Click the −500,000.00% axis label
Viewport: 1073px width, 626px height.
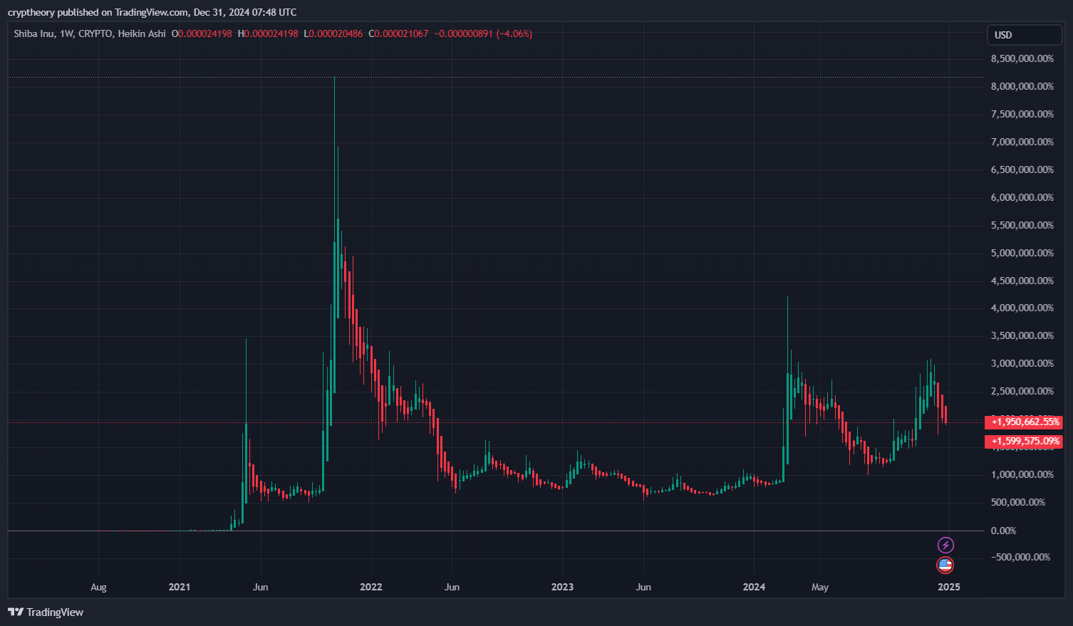coord(1020,557)
